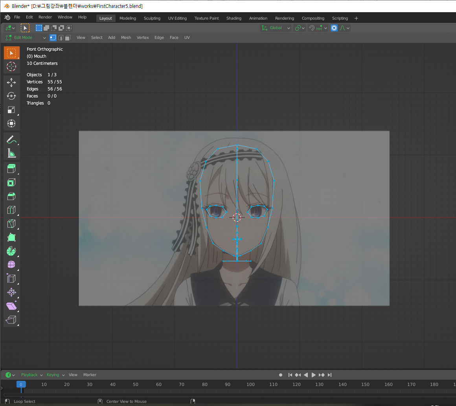Switch to the Sculpting workspace tab
The image size is (456, 406).
click(152, 18)
